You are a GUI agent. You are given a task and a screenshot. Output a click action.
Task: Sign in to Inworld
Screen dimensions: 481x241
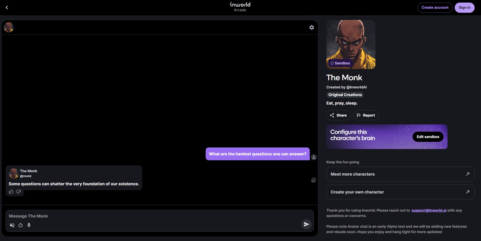coord(464,8)
